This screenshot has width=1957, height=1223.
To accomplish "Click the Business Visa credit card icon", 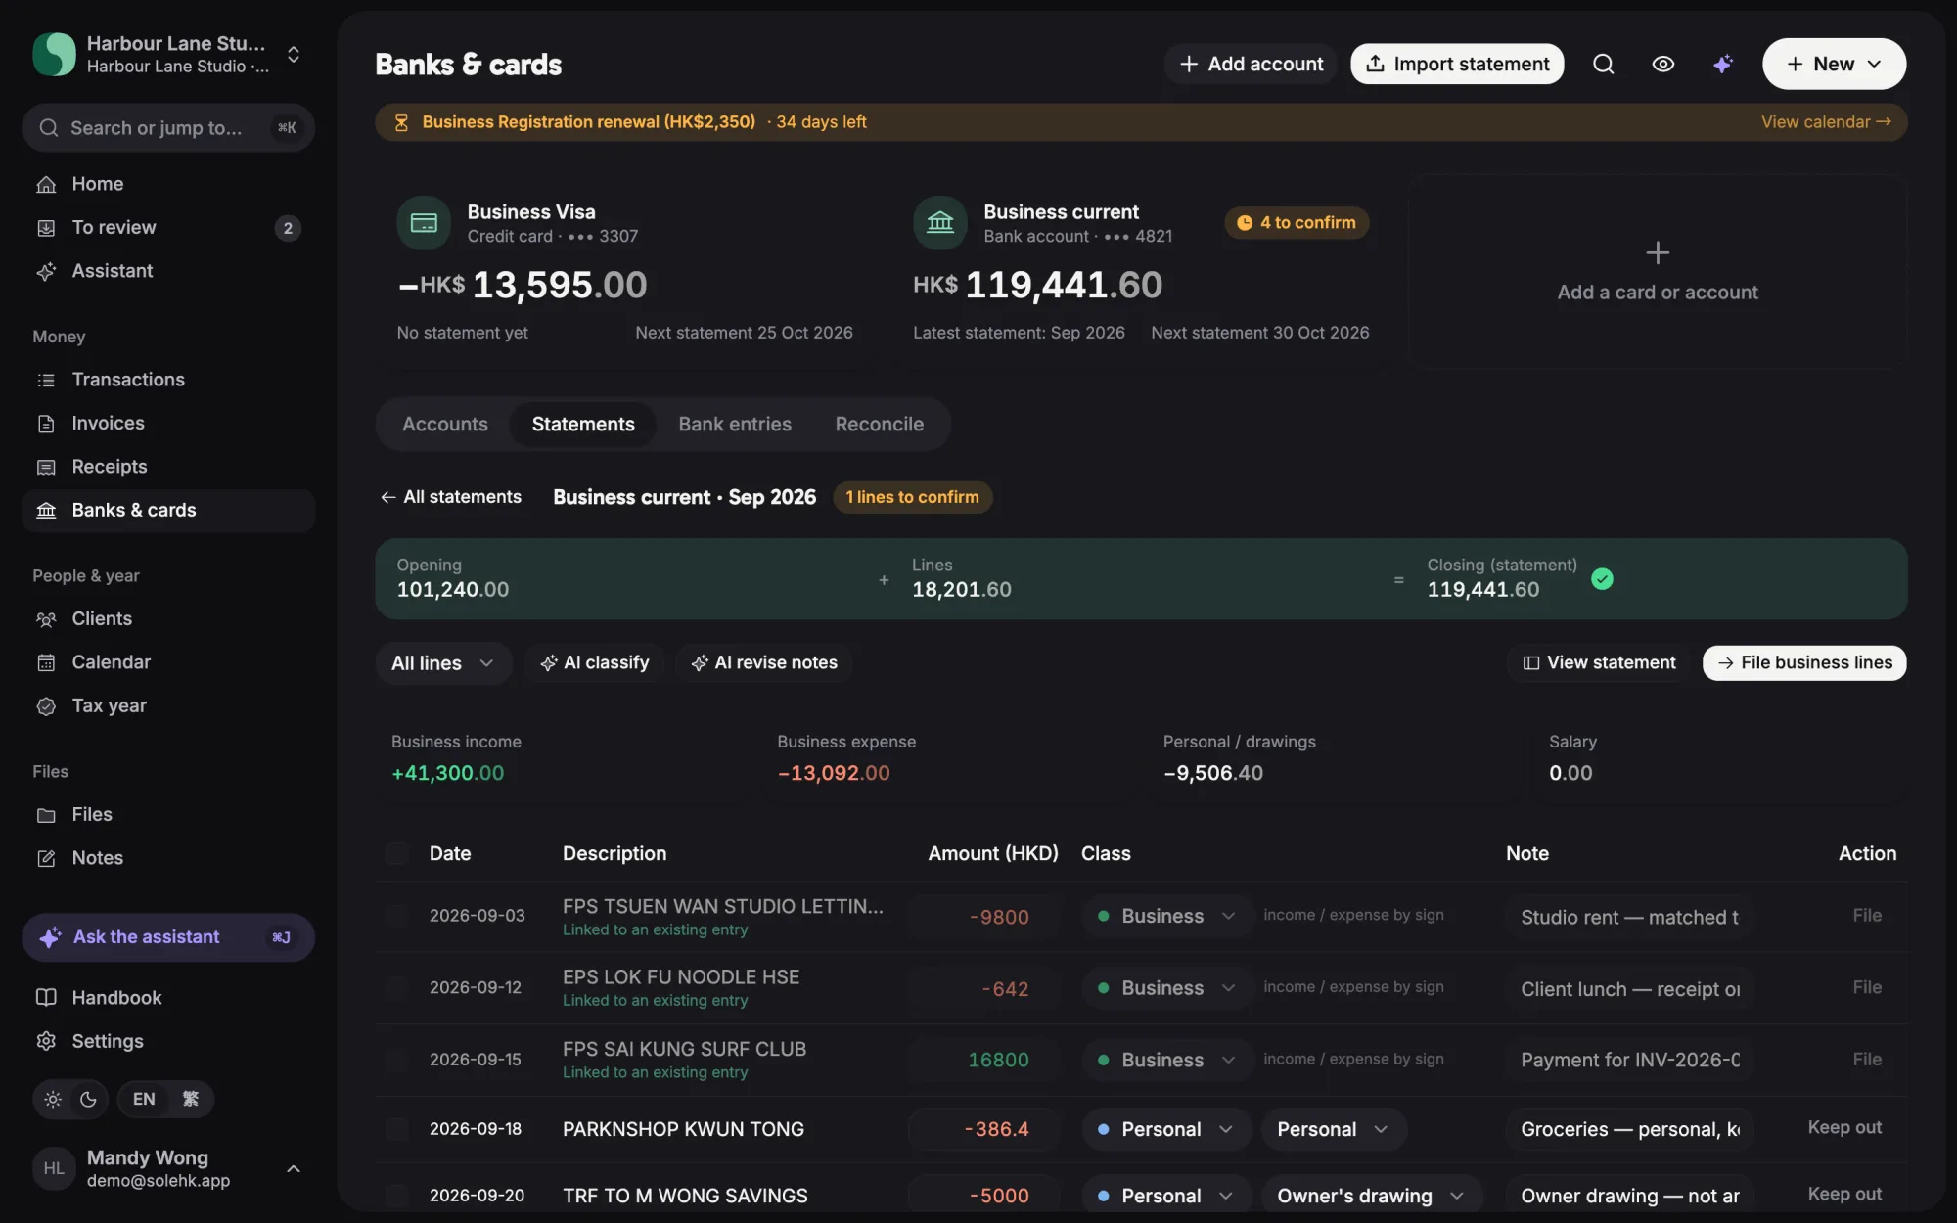I will [423, 223].
